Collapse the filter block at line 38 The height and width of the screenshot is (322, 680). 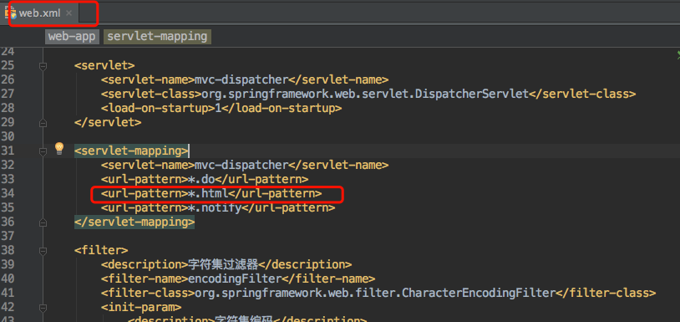pyautogui.click(x=43, y=251)
